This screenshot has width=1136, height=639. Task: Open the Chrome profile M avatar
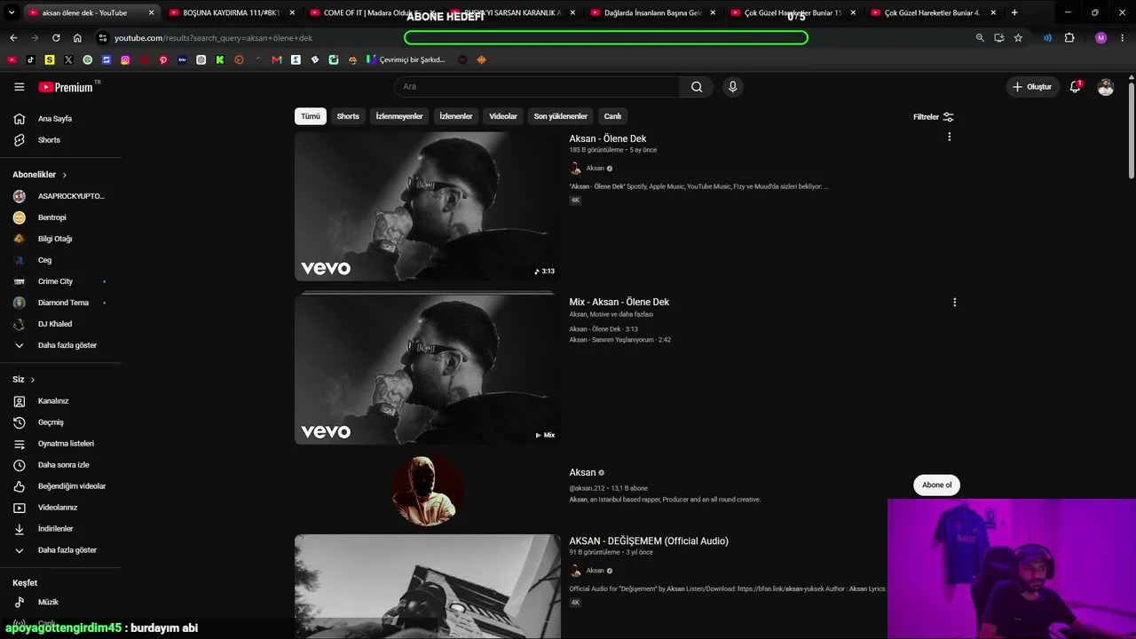(1101, 38)
